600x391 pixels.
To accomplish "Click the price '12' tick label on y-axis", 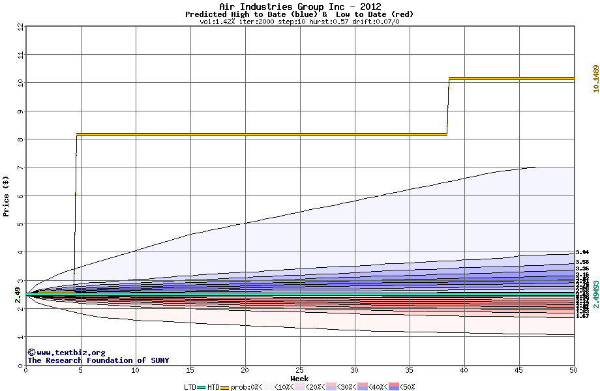I will tap(20, 27).
